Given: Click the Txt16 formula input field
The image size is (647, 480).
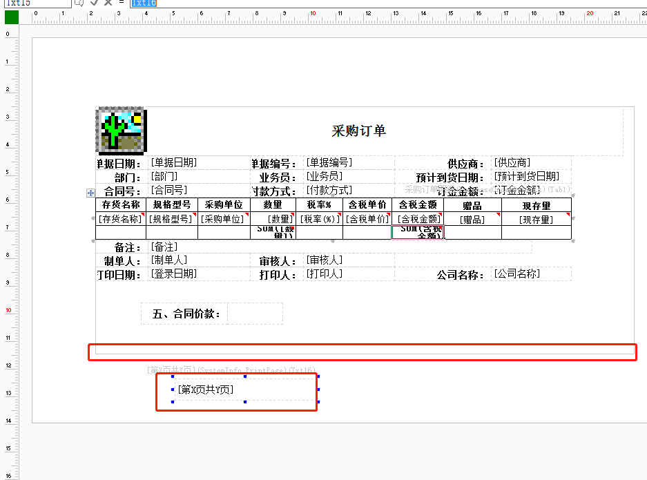Looking at the screenshot, I should tap(388, 3).
